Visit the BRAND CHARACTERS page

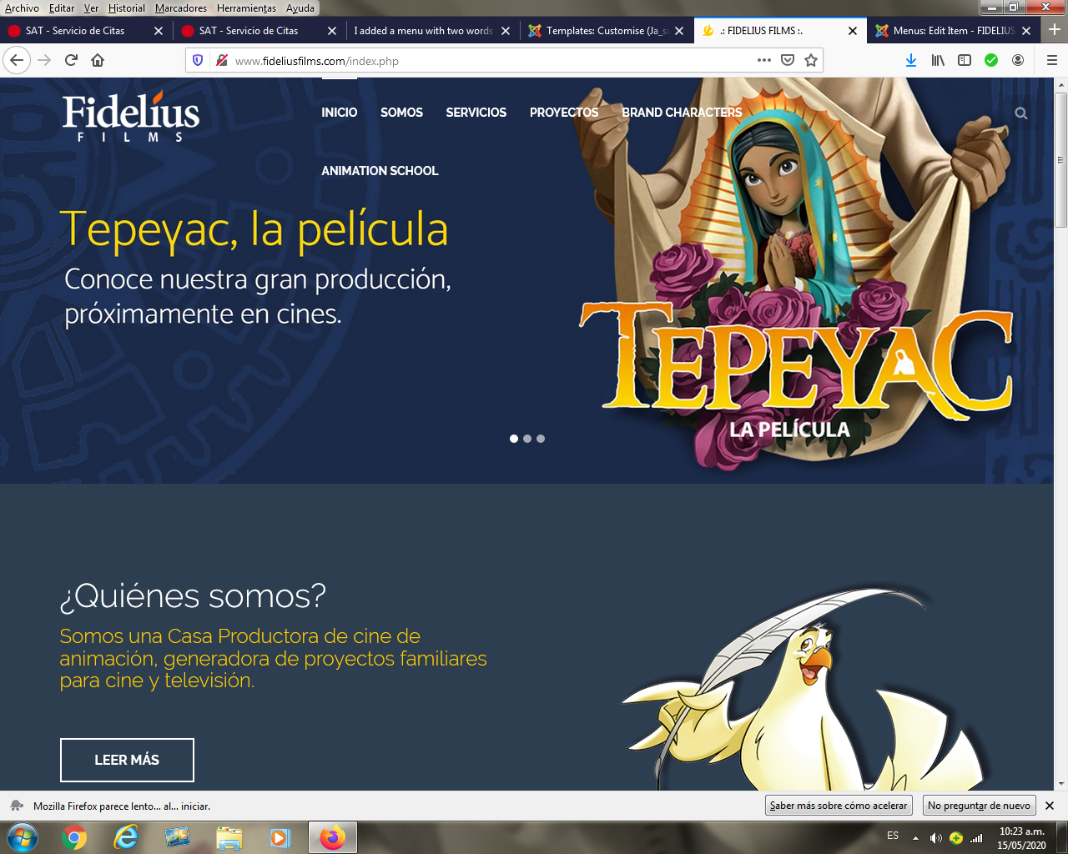(682, 113)
